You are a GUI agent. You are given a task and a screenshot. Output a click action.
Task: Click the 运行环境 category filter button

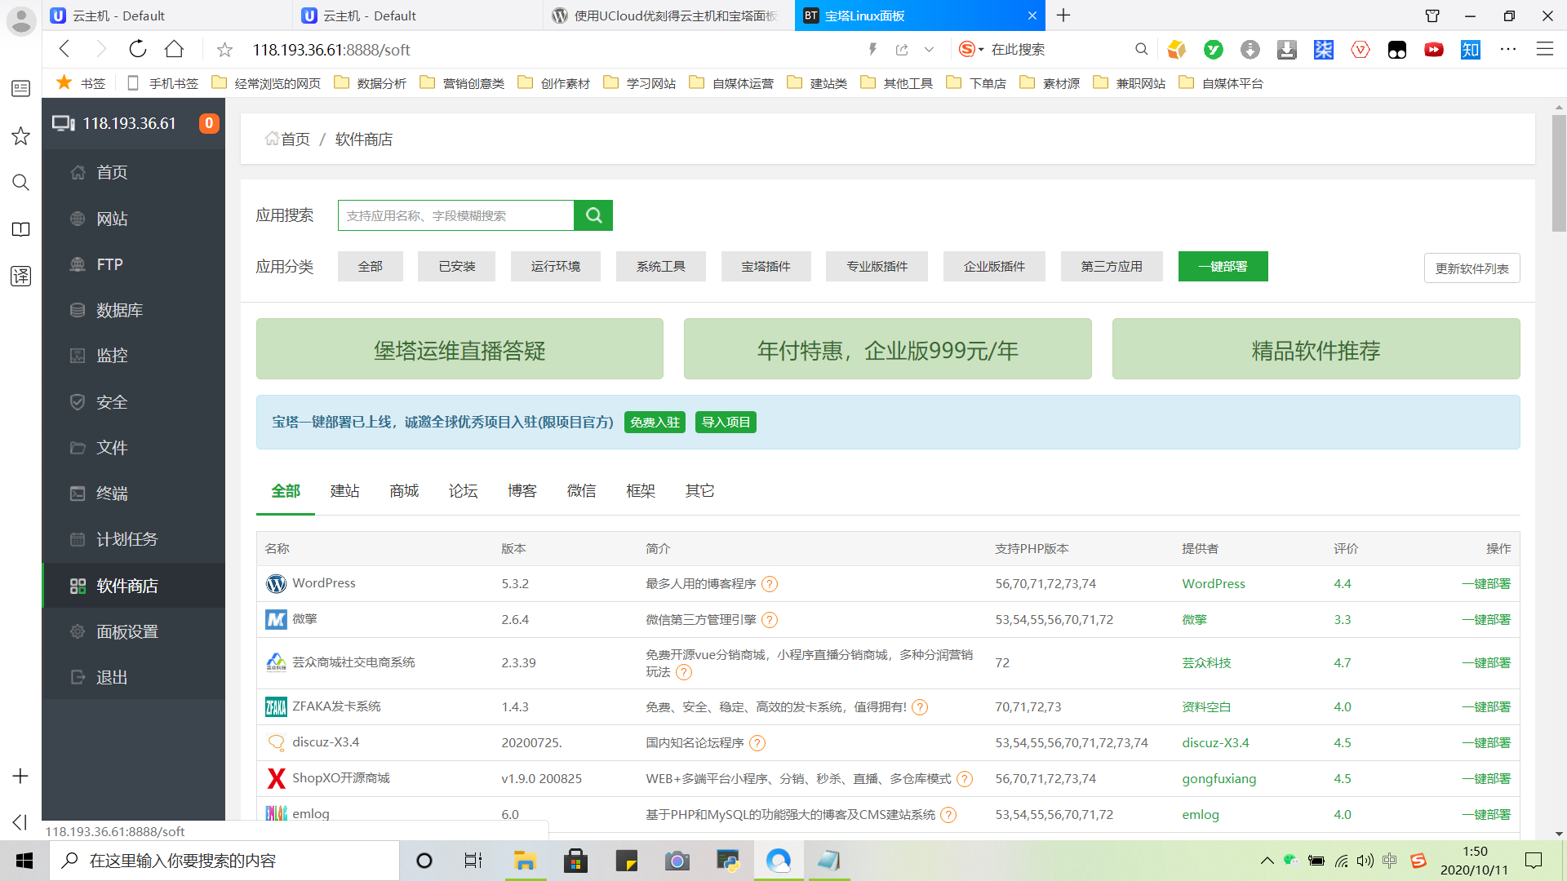(x=556, y=267)
